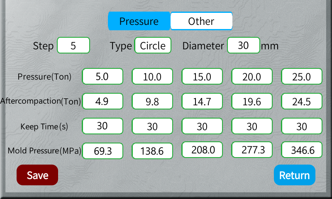Open the Other tab
The height and width of the screenshot is (199, 332).
click(x=201, y=21)
